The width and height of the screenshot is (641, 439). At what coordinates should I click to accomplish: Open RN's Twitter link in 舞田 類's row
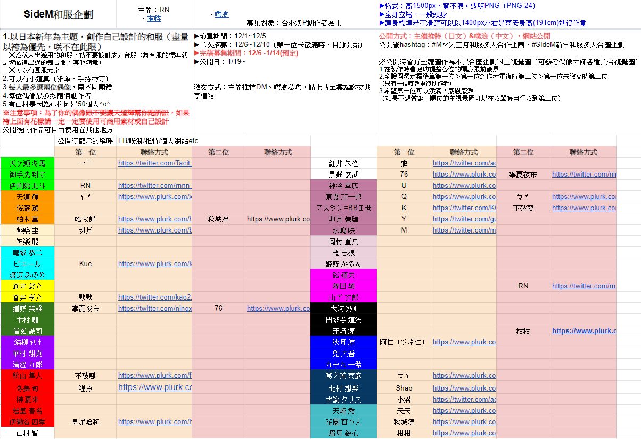584,286
